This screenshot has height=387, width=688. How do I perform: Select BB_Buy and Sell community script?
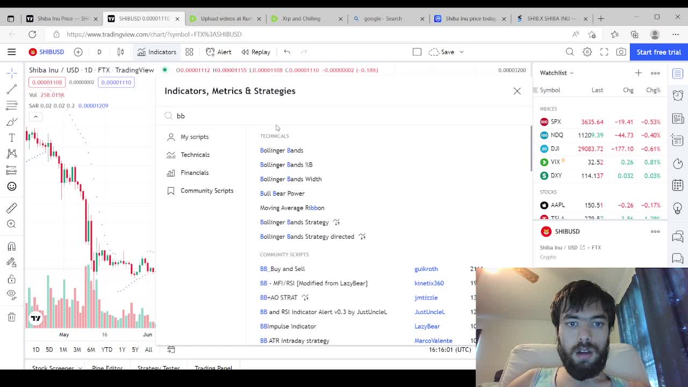(x=282, y=269)
